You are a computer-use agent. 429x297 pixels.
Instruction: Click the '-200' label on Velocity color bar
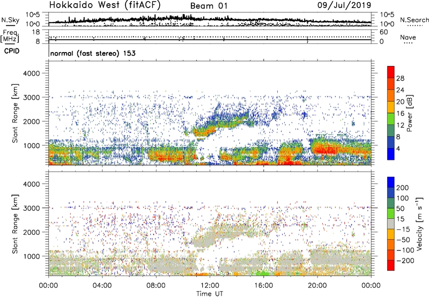[405, 261]
